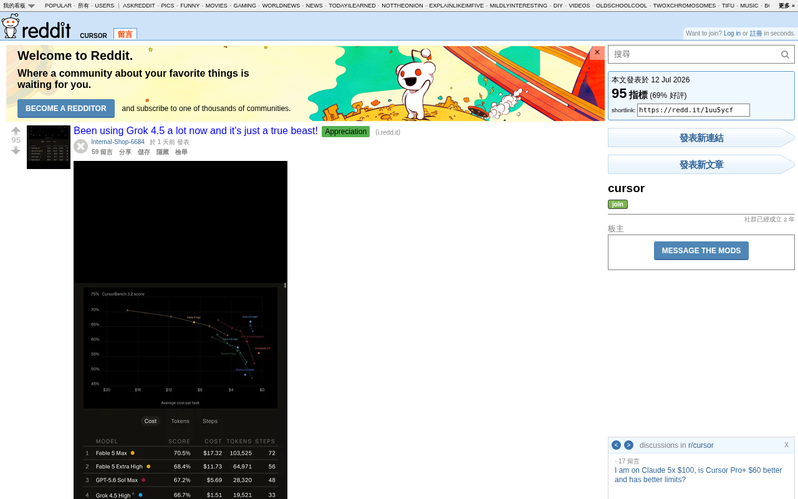Join the cursor subreddit
Screen dimensions: 798x499
pyautogui.click(x=618, y=204)
